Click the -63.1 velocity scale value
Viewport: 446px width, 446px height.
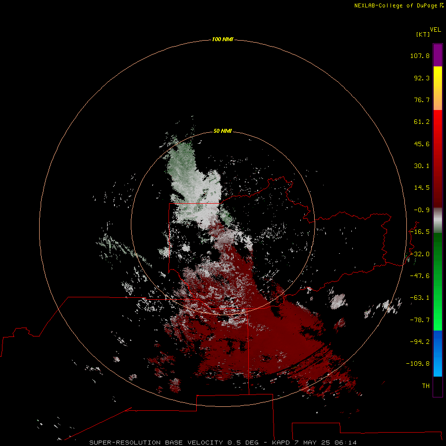(x=420, y=298)
